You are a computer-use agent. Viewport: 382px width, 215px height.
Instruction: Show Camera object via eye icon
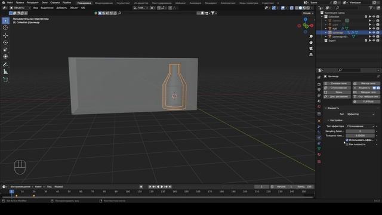coord(374,21)
